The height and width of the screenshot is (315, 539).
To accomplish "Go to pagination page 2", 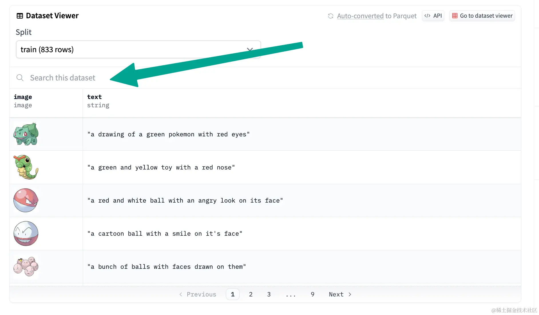I will click(251, 294).
